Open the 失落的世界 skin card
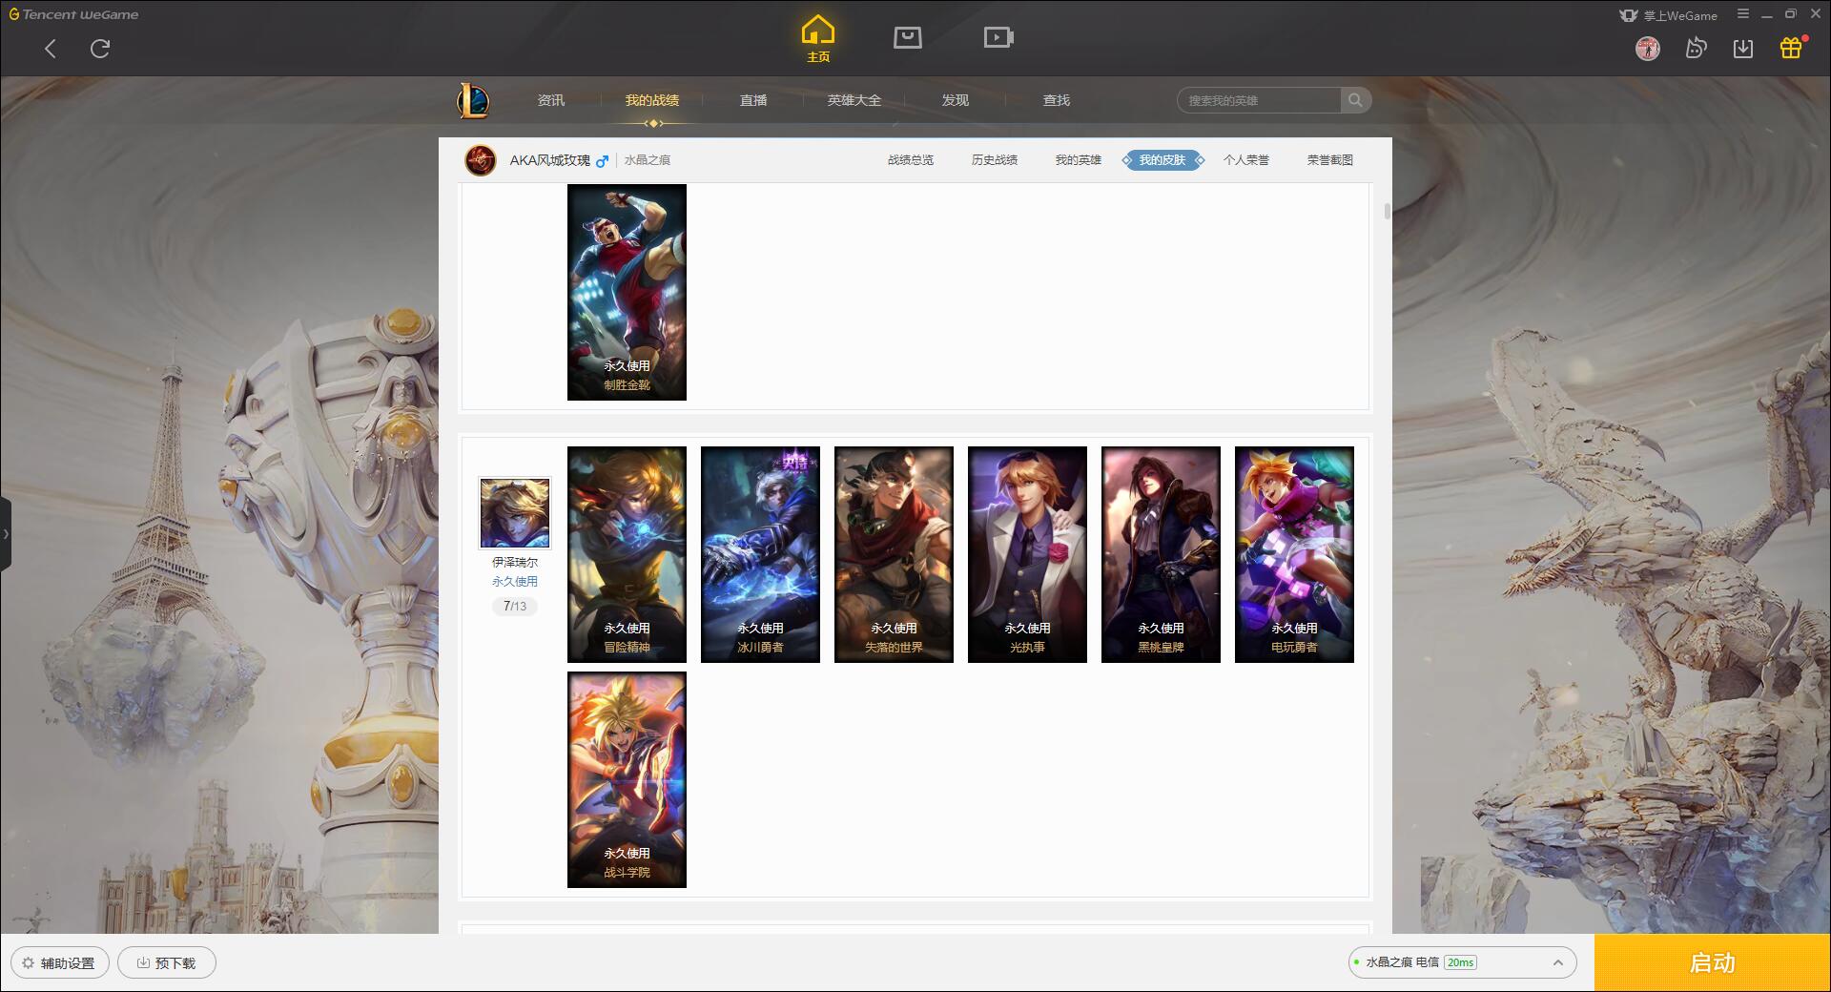The height and width of the screenshot is (992, 1831). (894, 554)
